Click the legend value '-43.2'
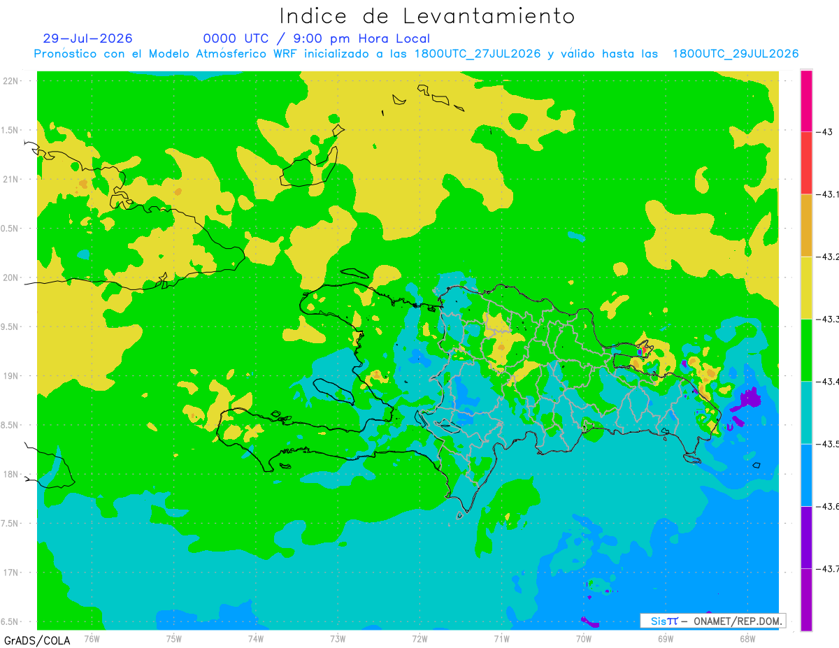 (x=827, y=257)
